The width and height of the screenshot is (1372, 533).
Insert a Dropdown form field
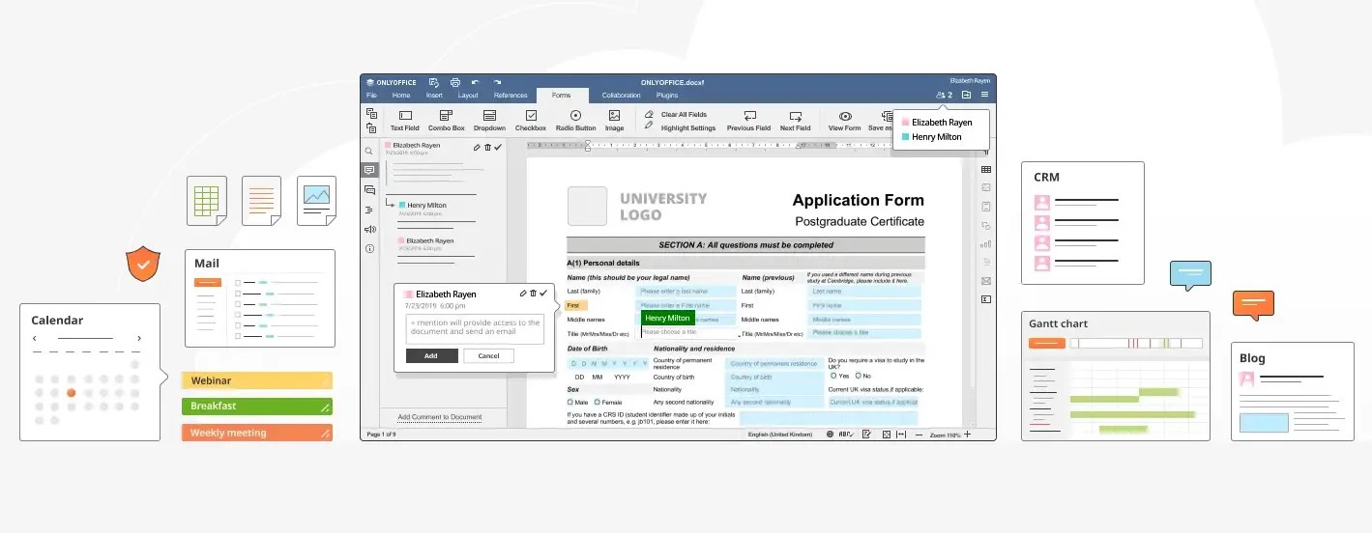click(x=489, y=121)
